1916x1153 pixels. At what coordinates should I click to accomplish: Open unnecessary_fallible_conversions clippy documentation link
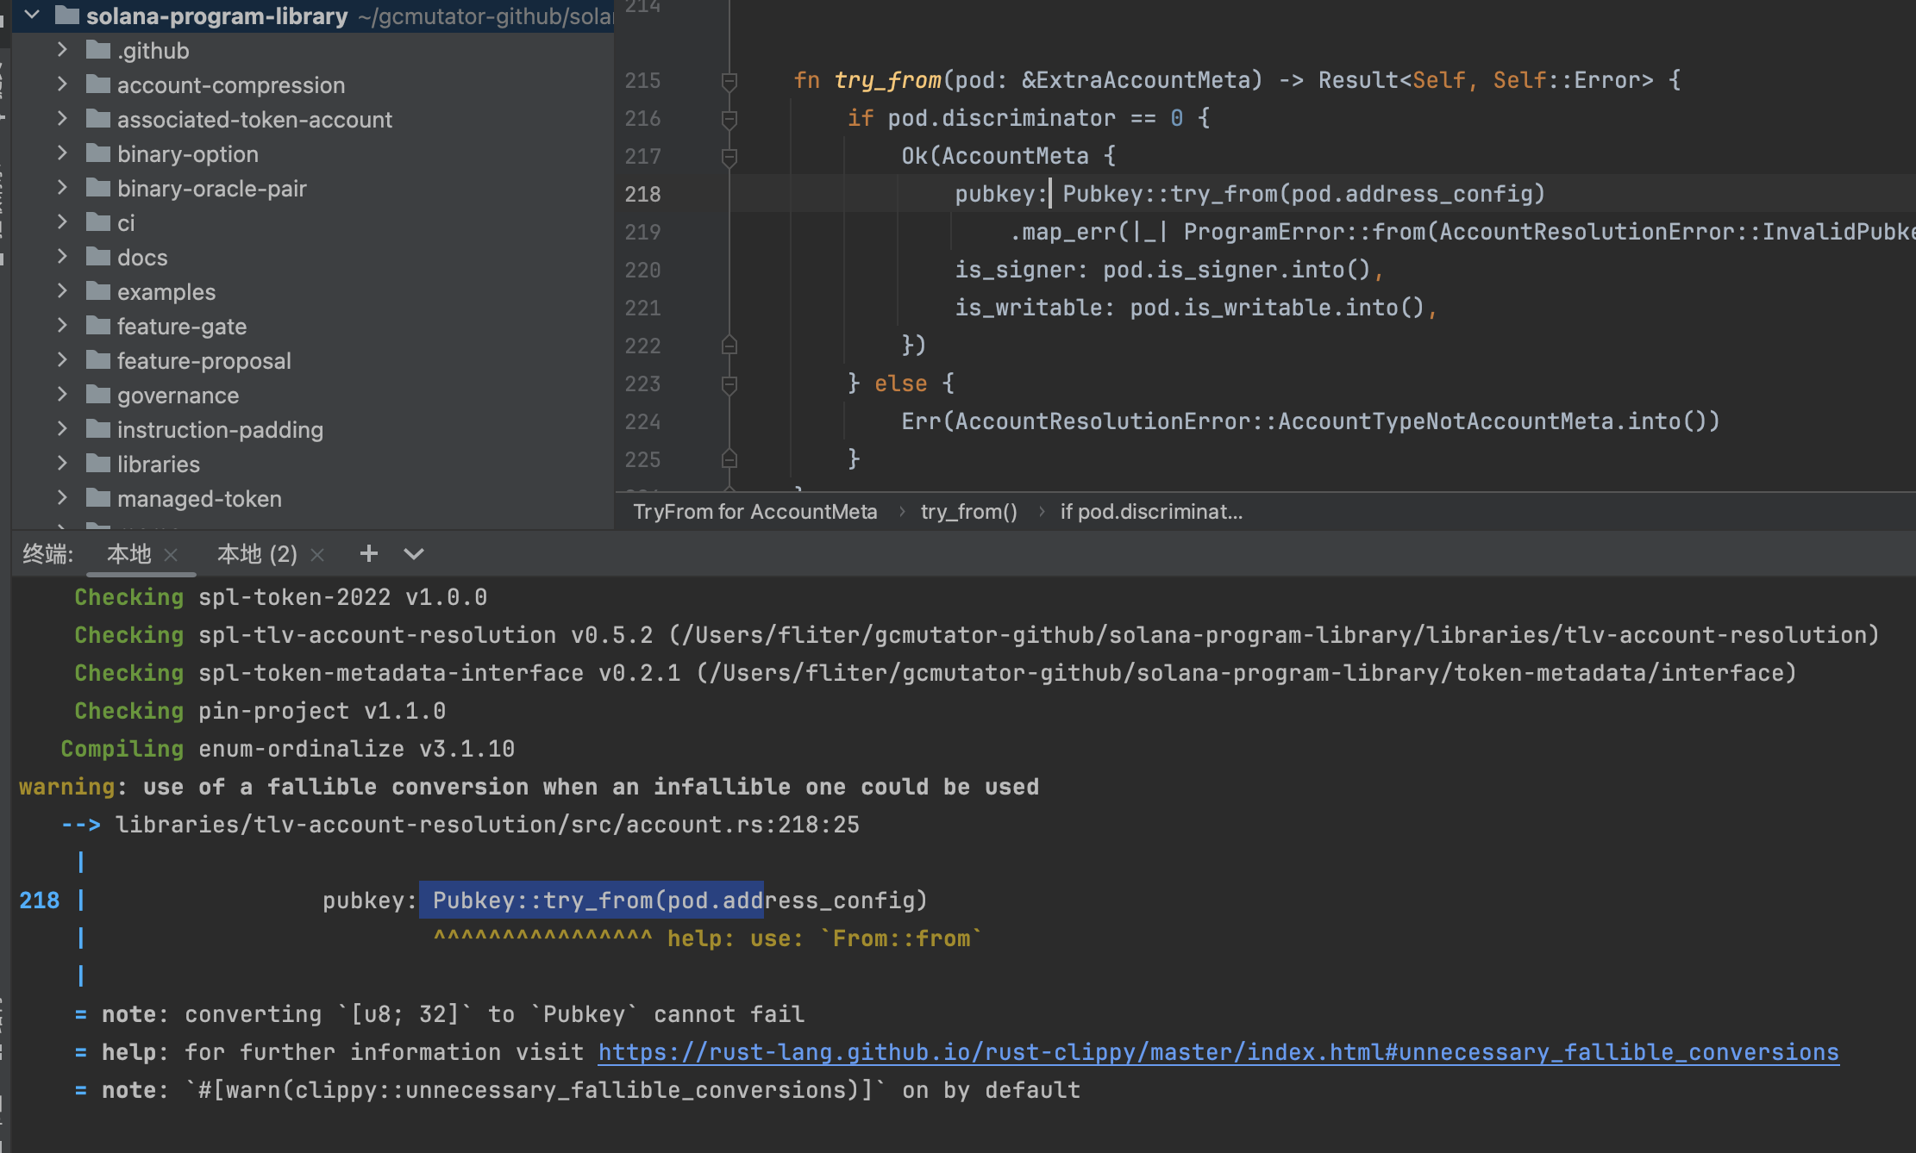point(1218,1052)
